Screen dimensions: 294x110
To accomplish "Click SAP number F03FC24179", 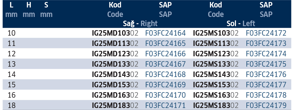I will tap(266, 105).
